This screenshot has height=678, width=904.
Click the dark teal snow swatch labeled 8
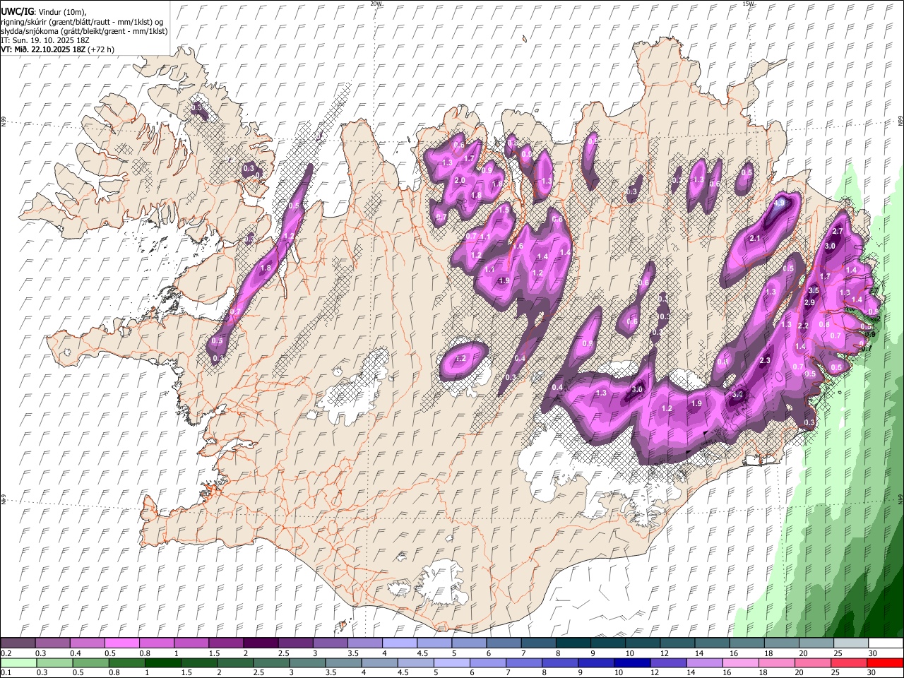pyautogui.click(x=573, y=643)
